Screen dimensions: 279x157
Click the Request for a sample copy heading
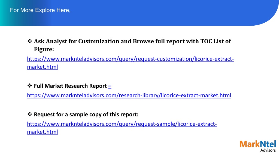pyautogui.click(x=86, y=114)
